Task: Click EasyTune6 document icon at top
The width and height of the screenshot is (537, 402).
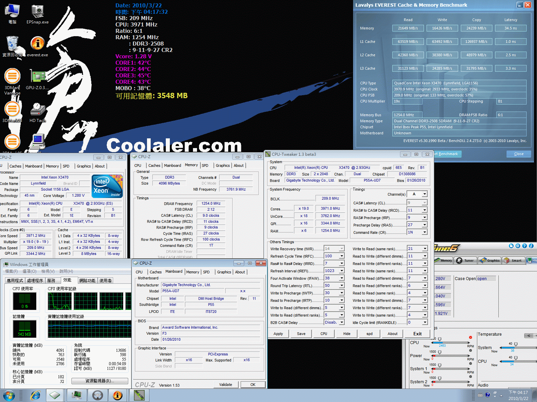Action: coord(511,246)
